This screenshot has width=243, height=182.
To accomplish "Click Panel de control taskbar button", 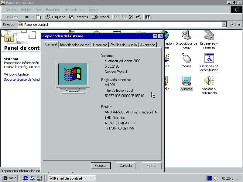I will click(x=72, y=178).
